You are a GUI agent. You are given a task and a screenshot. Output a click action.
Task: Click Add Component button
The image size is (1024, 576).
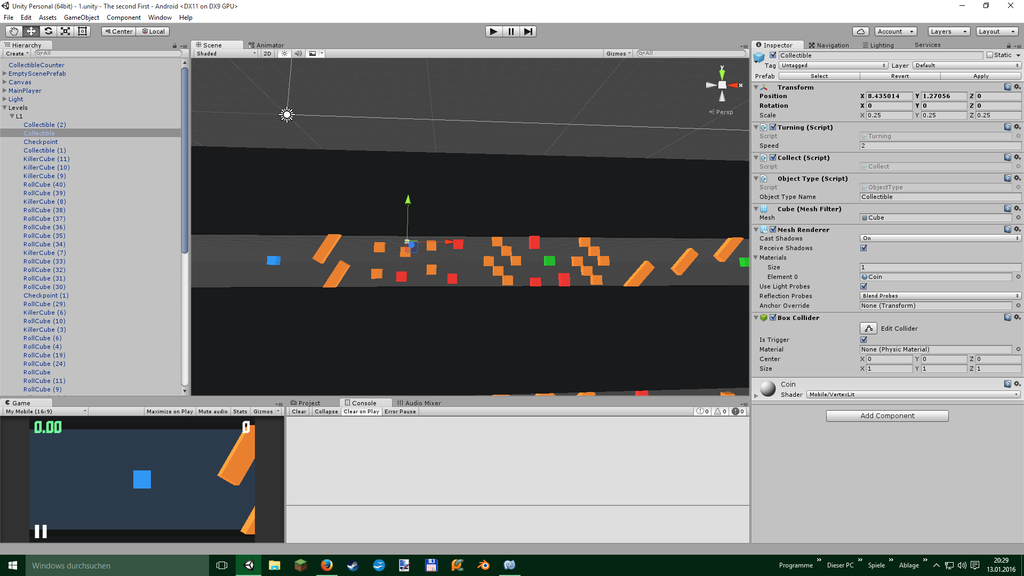[x=887, y=416]
